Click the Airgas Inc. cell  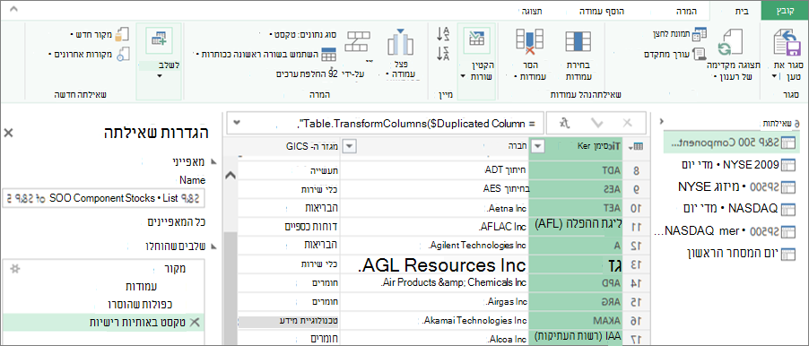point(434,302)
